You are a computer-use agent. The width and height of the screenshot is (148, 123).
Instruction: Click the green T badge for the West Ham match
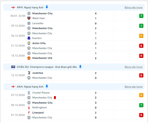coord(141,16)
